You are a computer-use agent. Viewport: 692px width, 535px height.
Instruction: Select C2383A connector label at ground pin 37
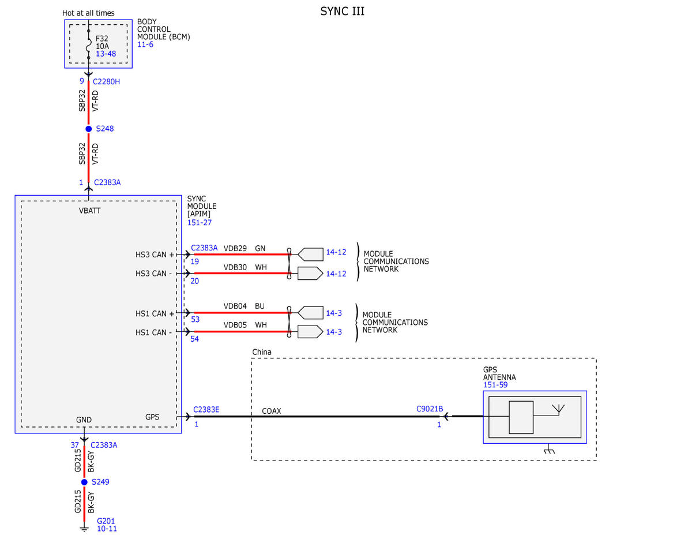[104, 445]
